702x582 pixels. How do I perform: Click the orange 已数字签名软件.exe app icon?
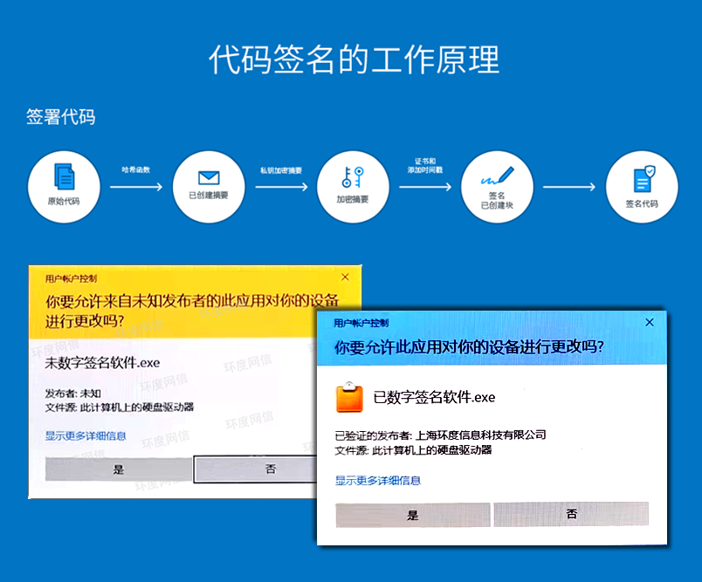pyautogui.click(x=350, y=397)
